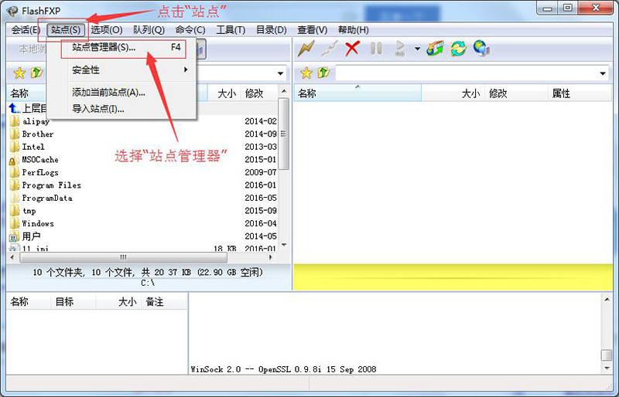Click the star bookmark icon in right pane
Image resolution: width=619 pixels, height=397 pixels.
coord(306,73)
